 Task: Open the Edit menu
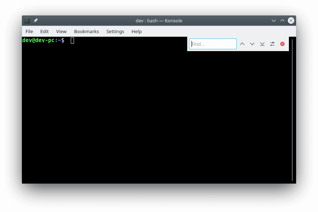click(x=44, y=31)
